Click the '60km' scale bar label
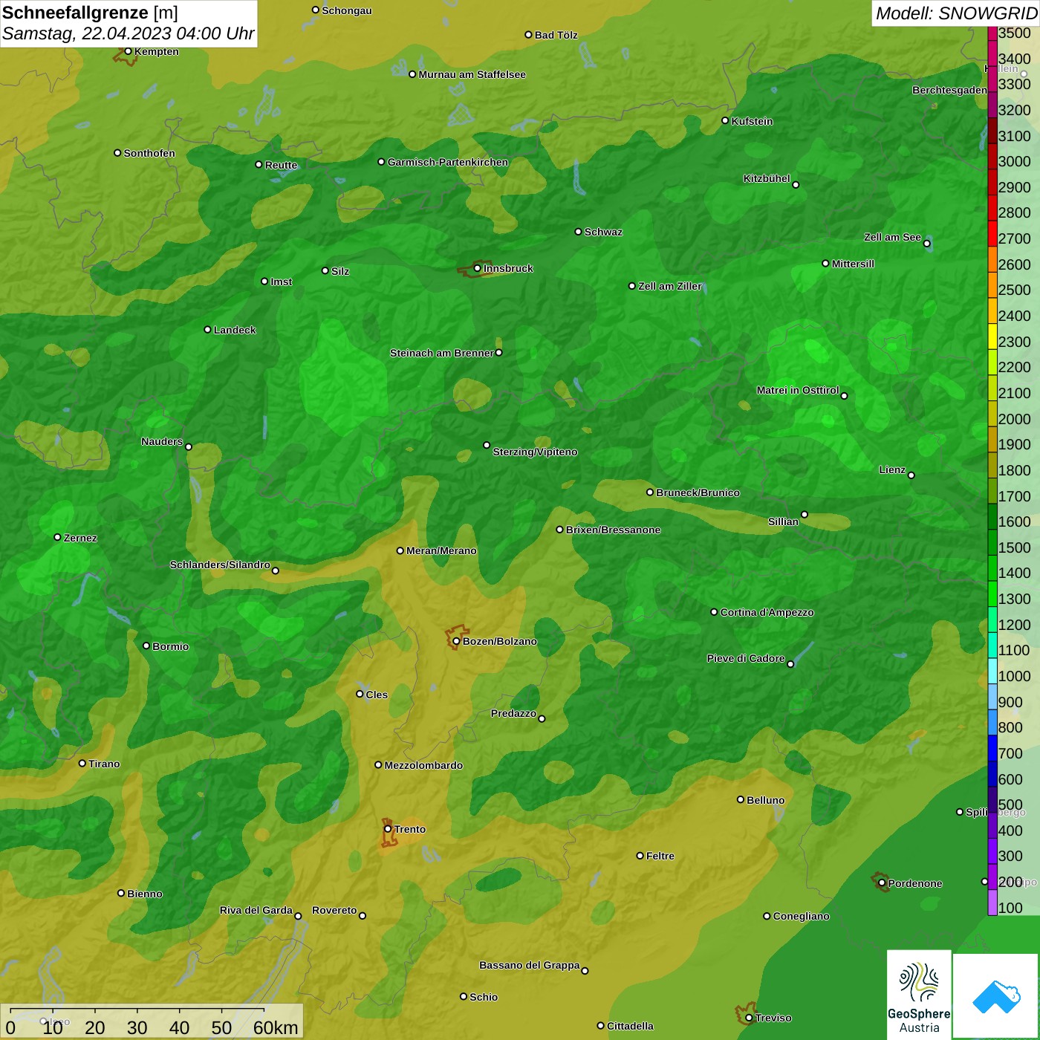The image size is (1040, 1040). click(x=276, y=1027)
